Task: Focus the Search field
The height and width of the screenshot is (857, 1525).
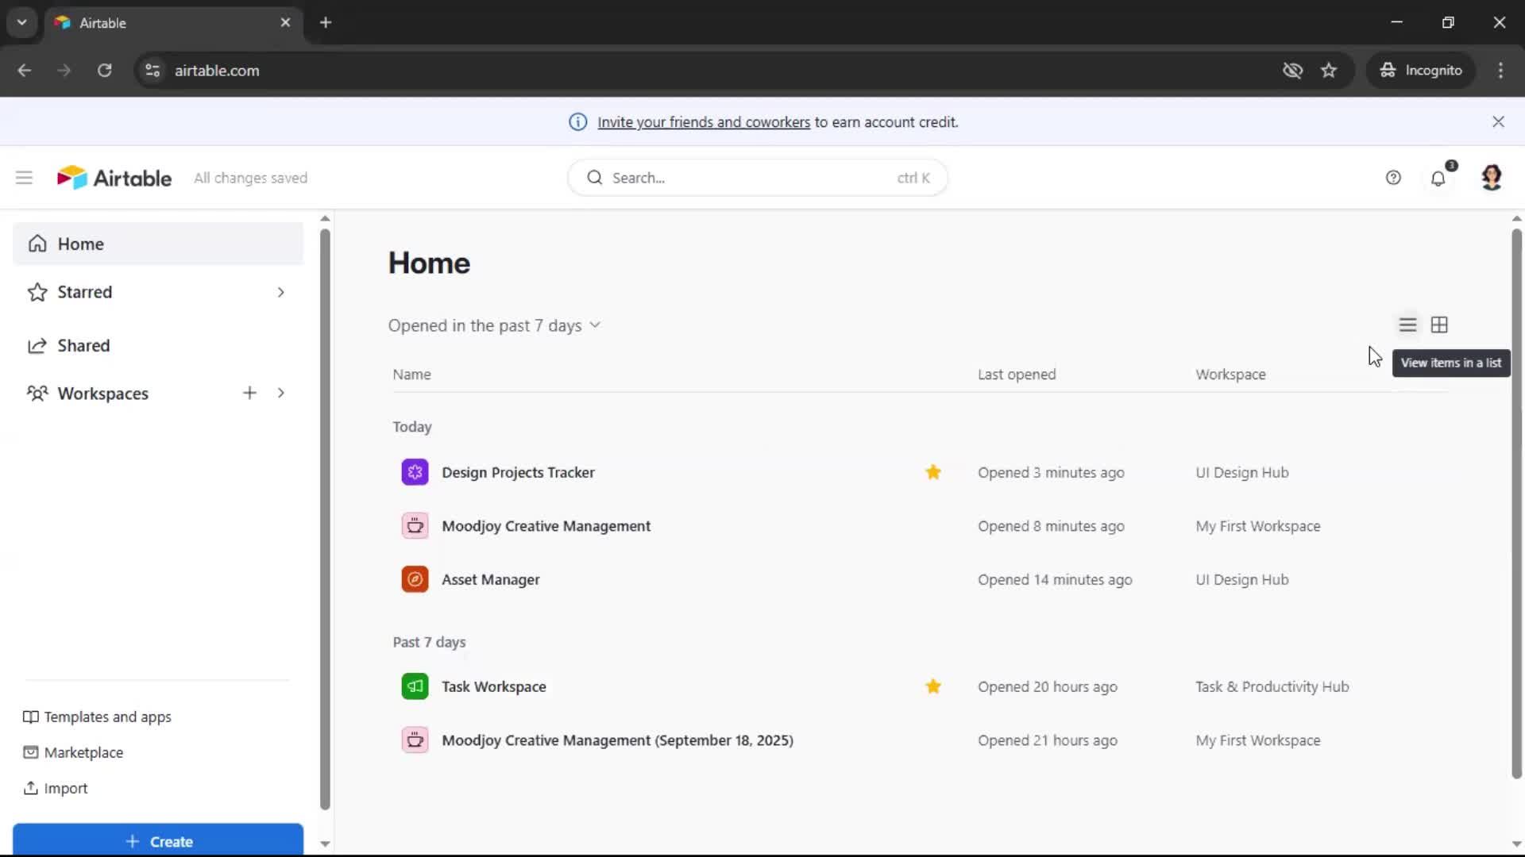Action: [x=758, y=178]
